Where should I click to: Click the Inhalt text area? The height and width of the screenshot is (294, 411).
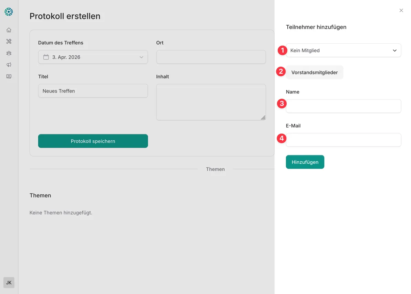click(x=211, y=102)
